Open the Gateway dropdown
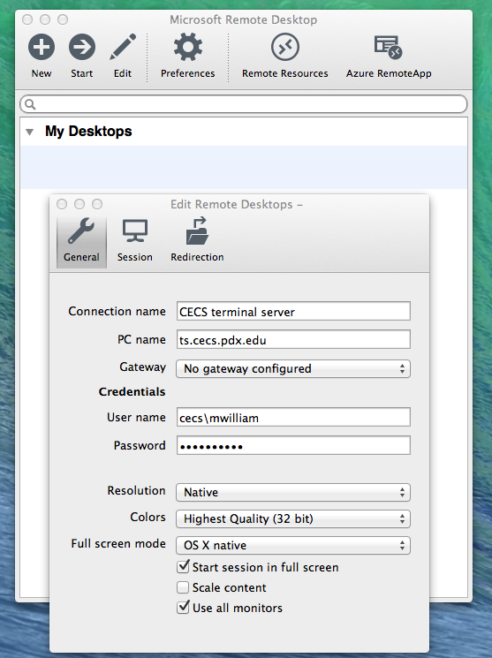The width and height of the screenshot is (492, 658). [293, 368]
